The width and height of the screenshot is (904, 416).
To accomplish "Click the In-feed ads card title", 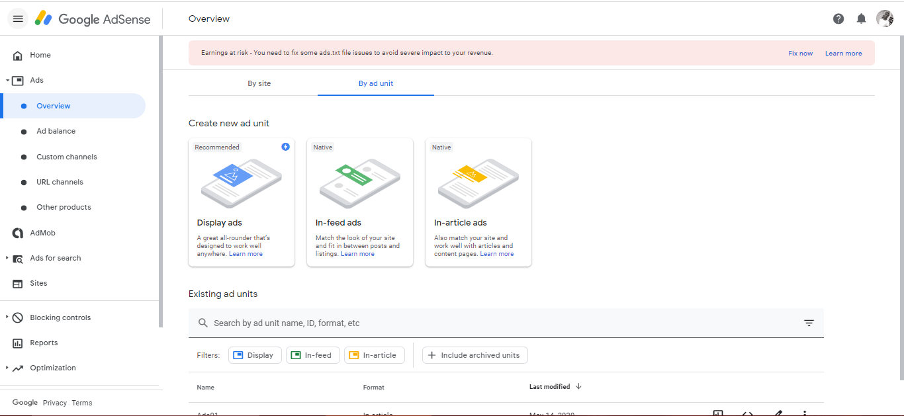I will 338,223.
